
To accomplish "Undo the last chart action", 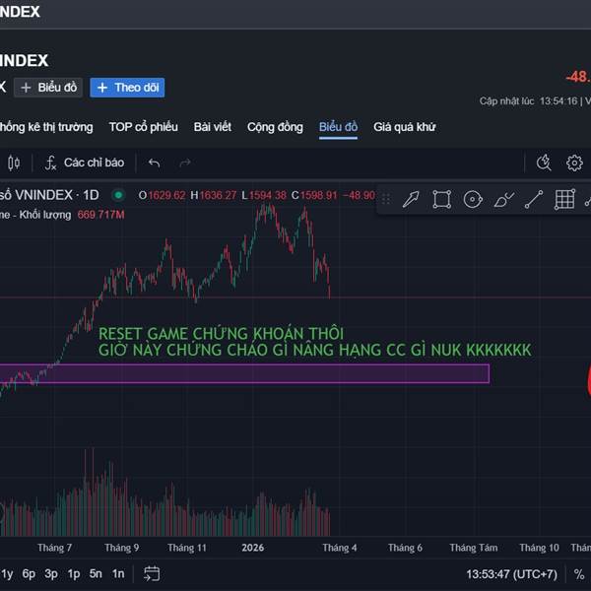I will (154, 163).
